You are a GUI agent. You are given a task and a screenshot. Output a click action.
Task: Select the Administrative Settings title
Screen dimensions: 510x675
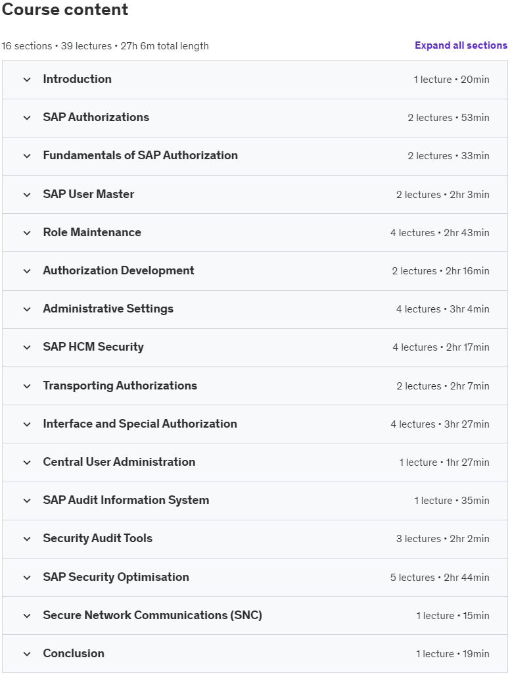click(108, 309)
